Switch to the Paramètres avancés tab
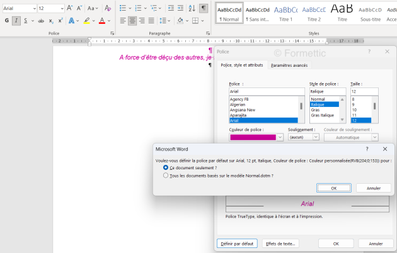This screenshot has height=253, width=397. pyautogui.click(x=289, y=65)
